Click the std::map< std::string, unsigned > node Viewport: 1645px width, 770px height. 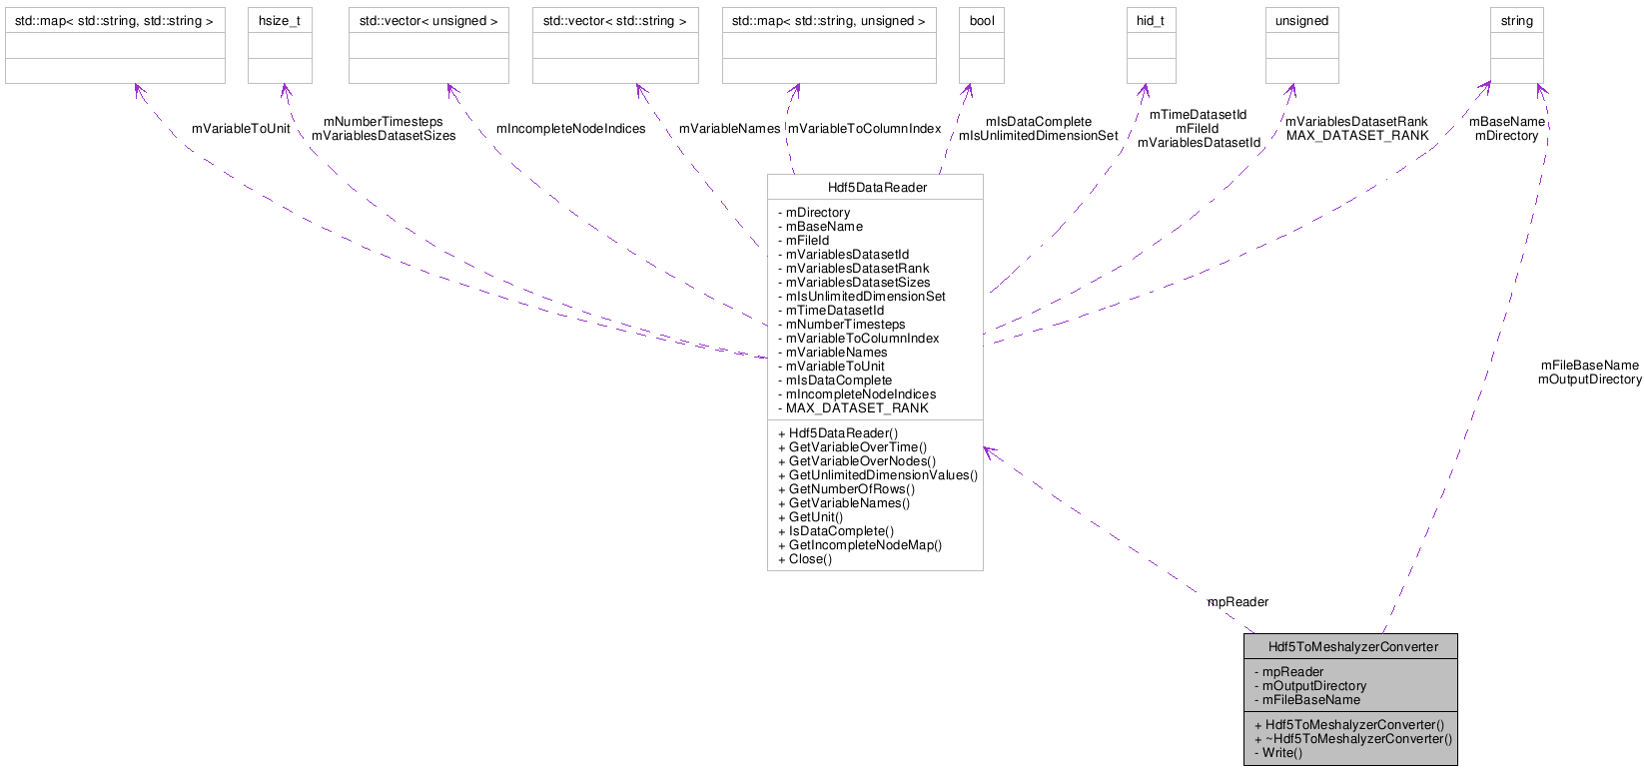829,45
